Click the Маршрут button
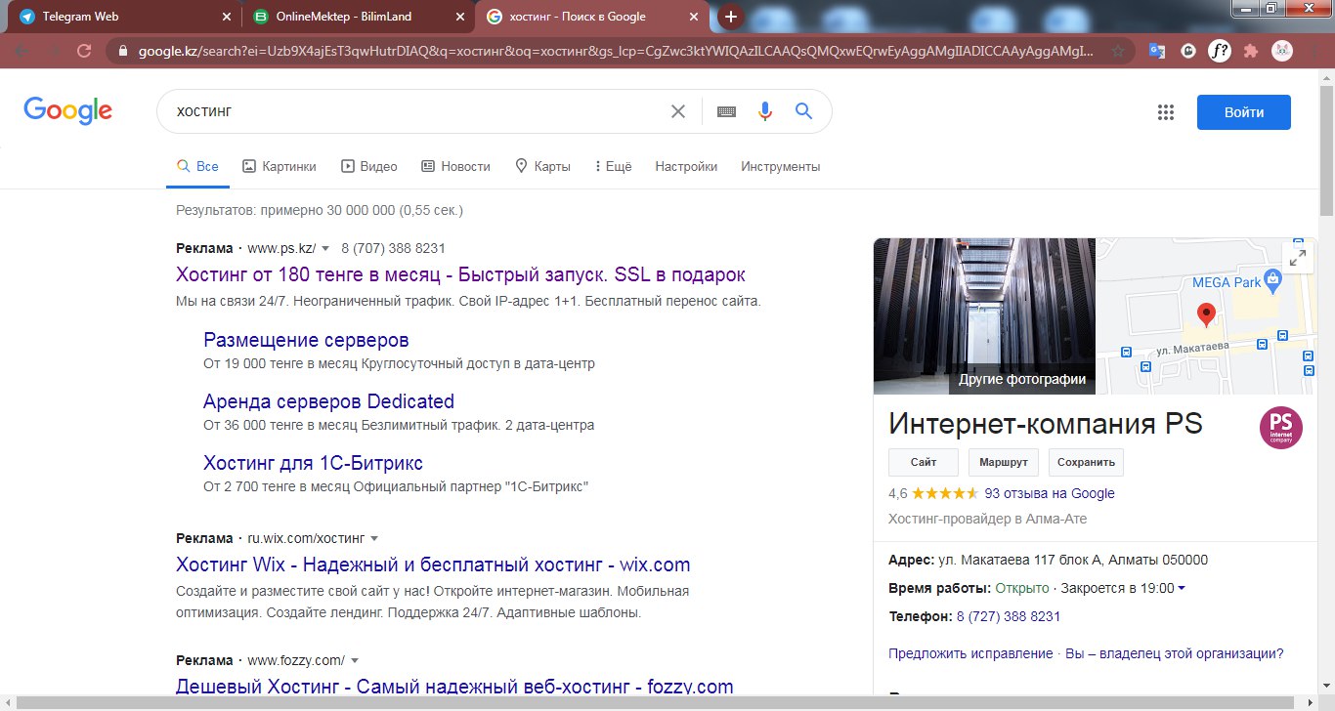1335x711 pixels. coord(1004,462)
